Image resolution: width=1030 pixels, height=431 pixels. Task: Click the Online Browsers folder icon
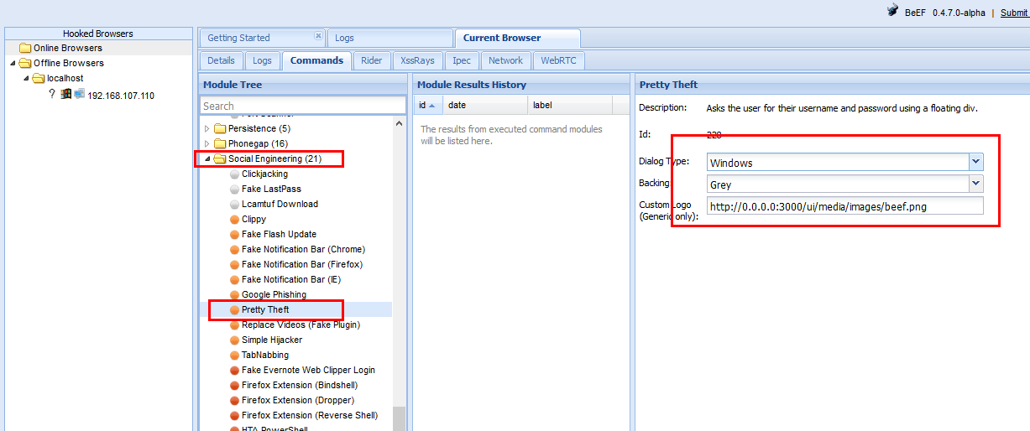pyautogui.click(x=25, y=48)
